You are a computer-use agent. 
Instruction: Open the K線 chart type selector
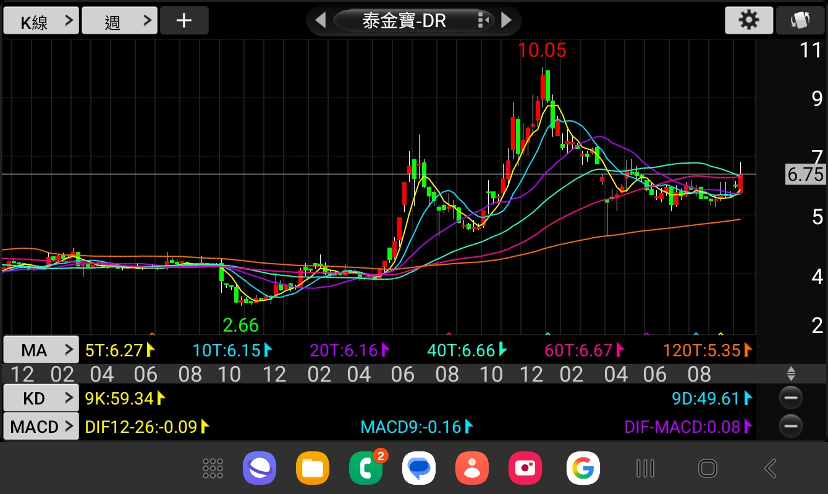[x=41, y=22]
